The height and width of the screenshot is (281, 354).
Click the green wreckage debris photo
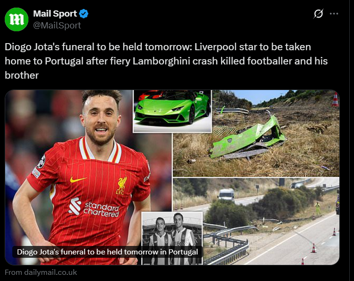click(256, 133)
